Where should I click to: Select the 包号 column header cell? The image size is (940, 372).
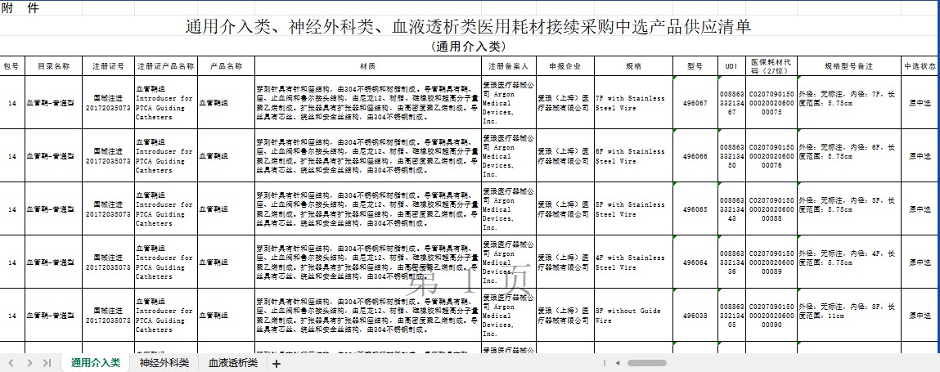pos(11,66)
